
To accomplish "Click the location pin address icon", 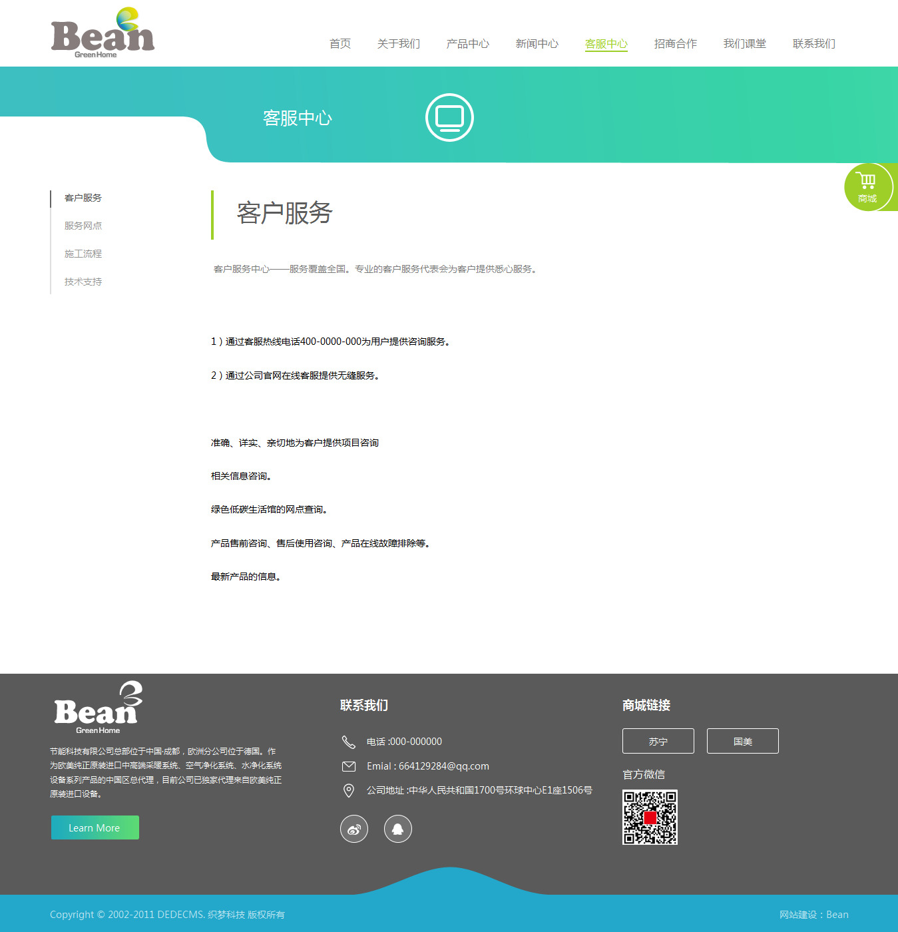I will pos(348,790).
